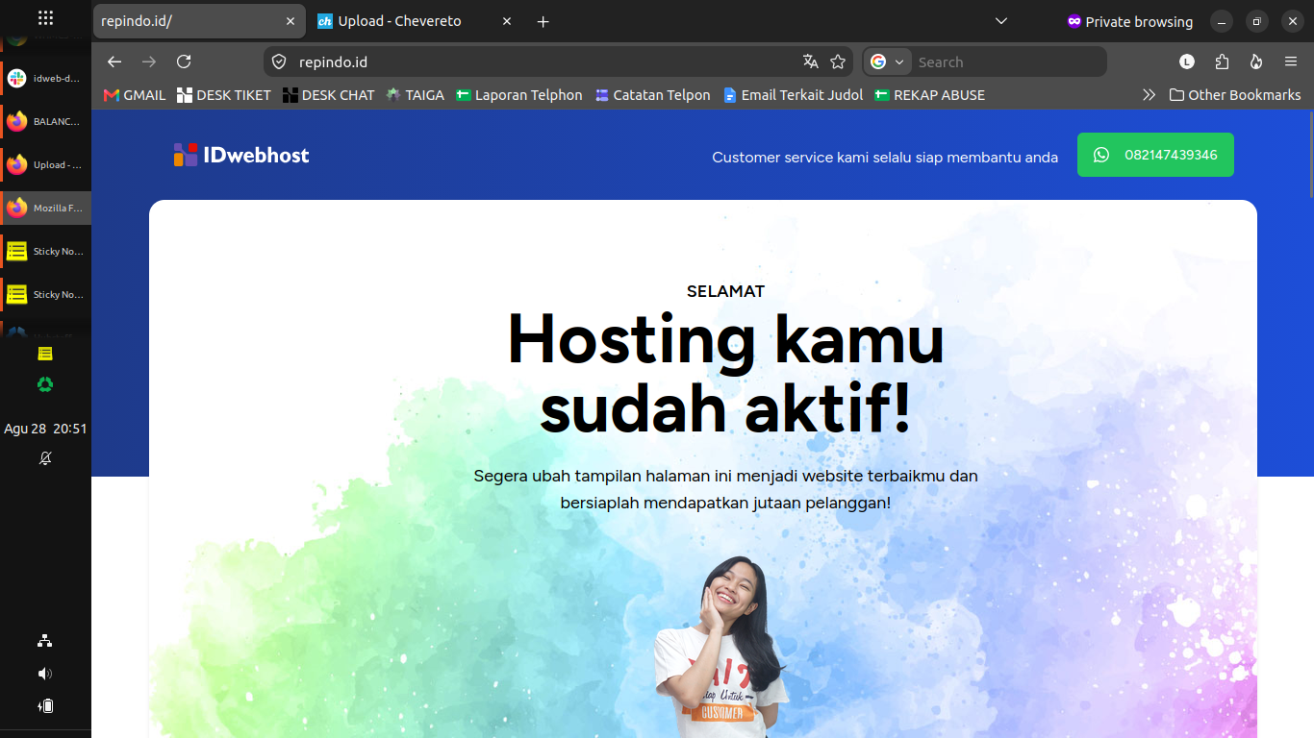Expand the list all tabs chevron

tap(1000, 21)
